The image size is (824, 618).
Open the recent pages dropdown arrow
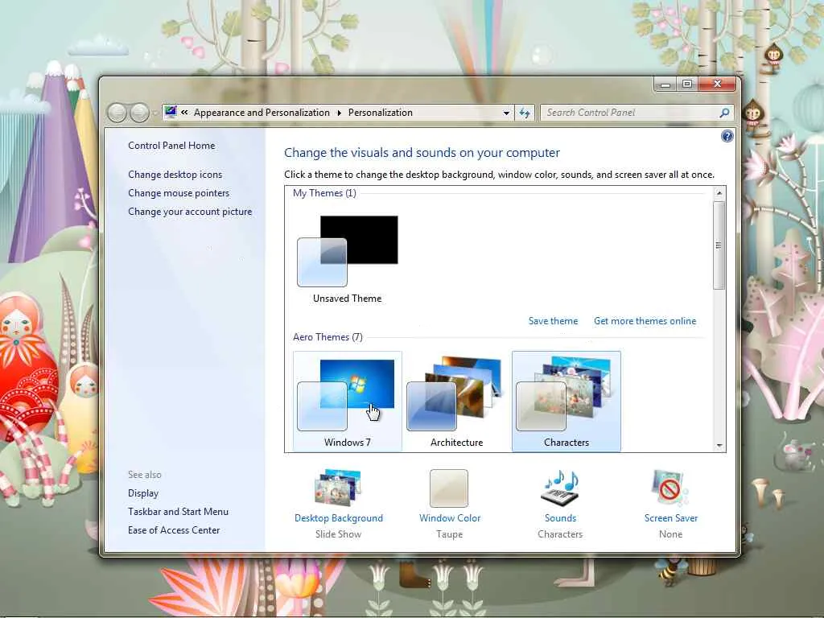[x=154, y=113]
